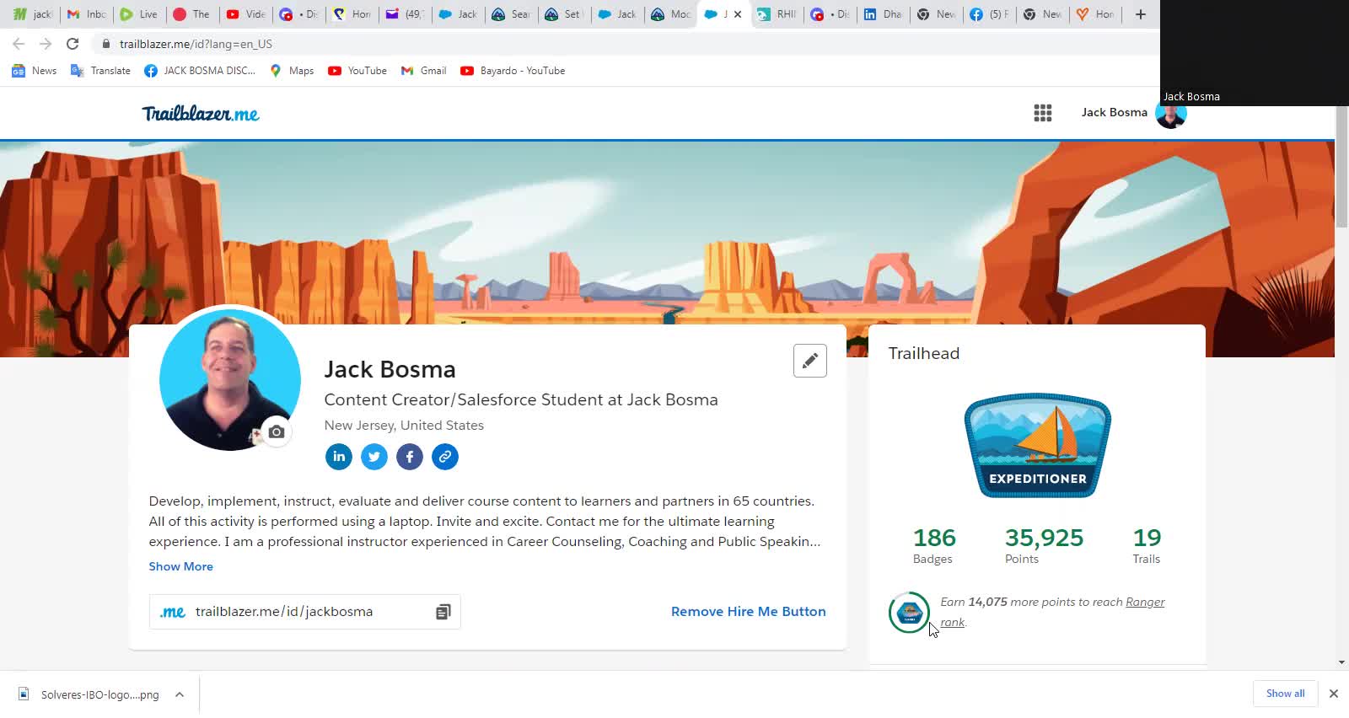
Task: Switch to the LinkedIn Dha tab
Action: pos(884,14)
